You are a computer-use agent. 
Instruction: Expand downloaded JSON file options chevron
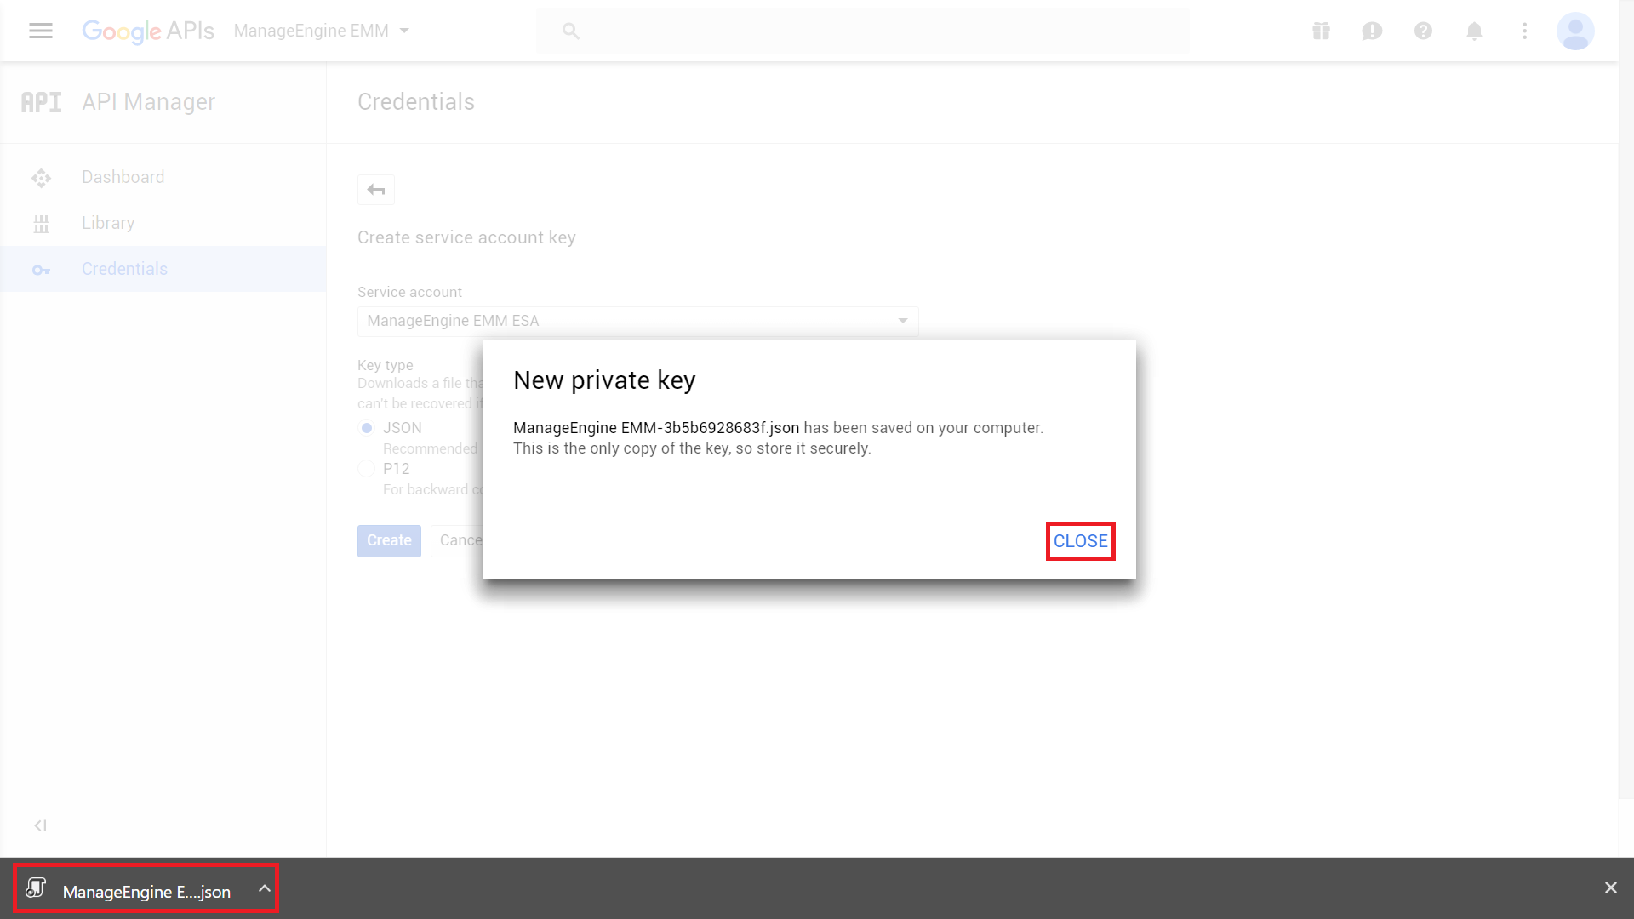(265, 888)
